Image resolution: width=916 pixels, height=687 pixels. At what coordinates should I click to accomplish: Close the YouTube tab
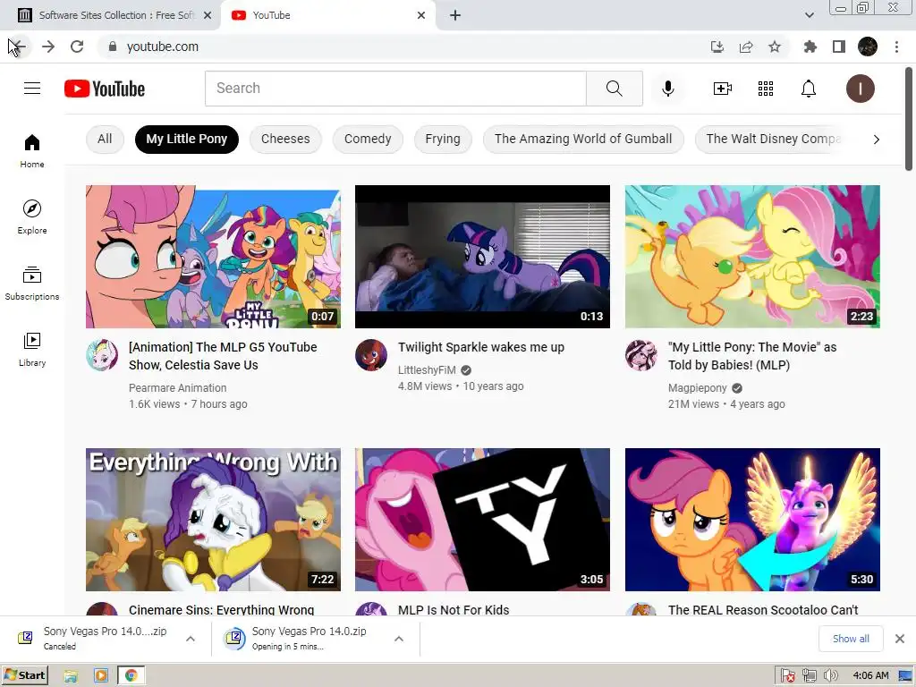coord(421,15)
